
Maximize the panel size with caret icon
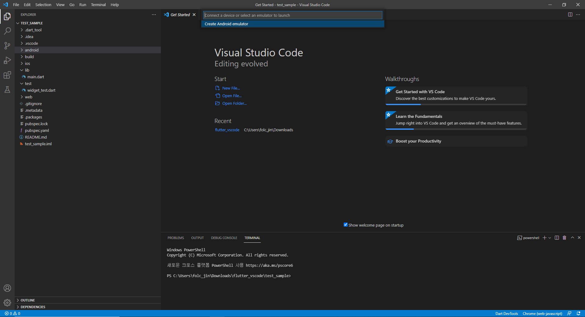click(x=573, y=238)
